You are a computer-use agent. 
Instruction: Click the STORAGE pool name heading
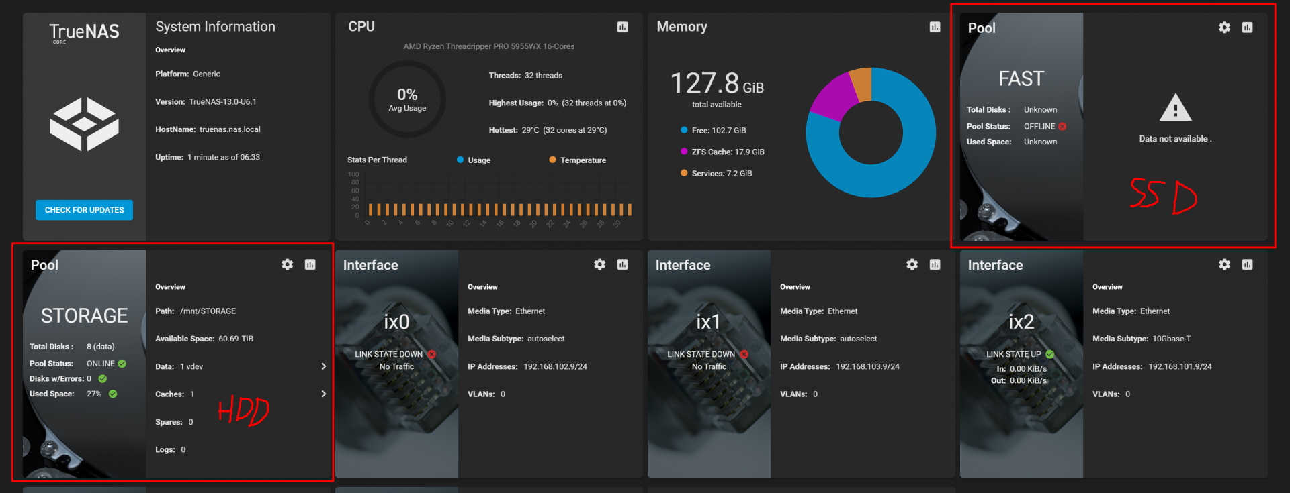[84, 315]
